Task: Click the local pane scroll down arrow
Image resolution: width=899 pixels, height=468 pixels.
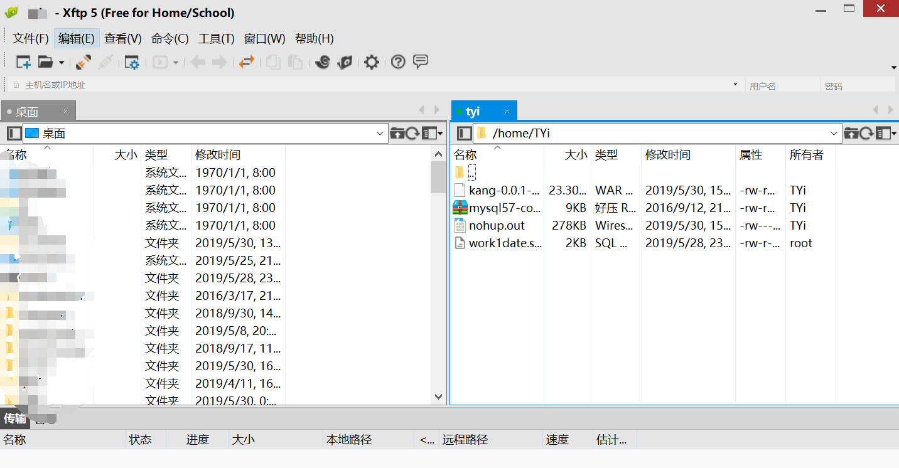Action: pyautogui.click(x=438, y=396)
